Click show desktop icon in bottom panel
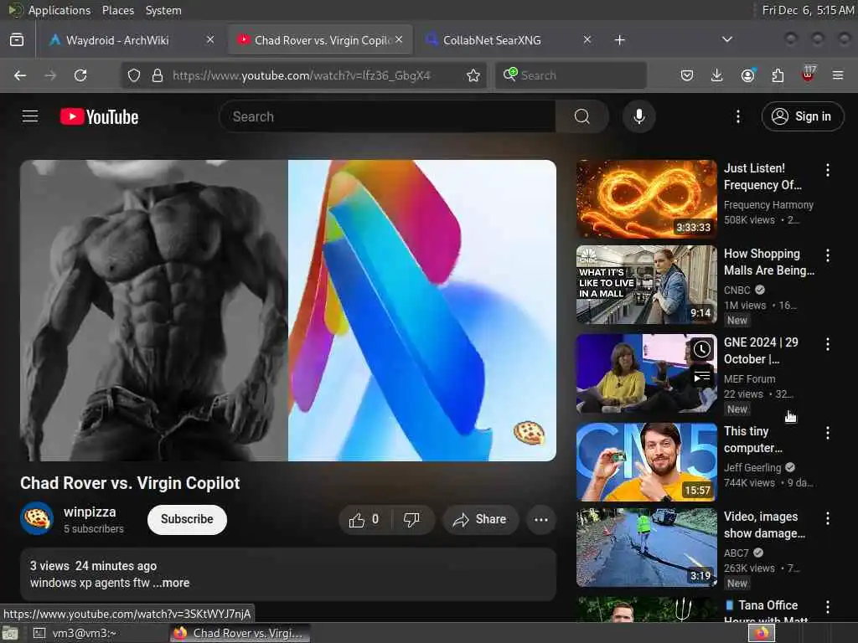The height and width of the screenshot is (643, 858). click(10, 633)
